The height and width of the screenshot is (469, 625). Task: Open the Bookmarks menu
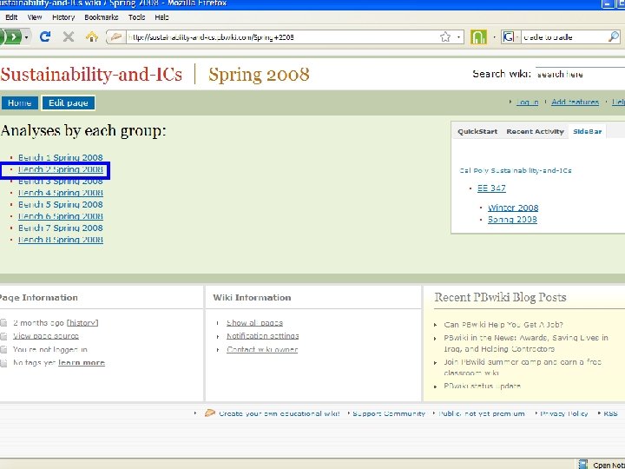pyautogui.click(x=102, y=17)
